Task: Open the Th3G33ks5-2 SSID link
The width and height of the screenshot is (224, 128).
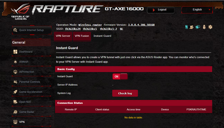Action: (x=108, y=29)
